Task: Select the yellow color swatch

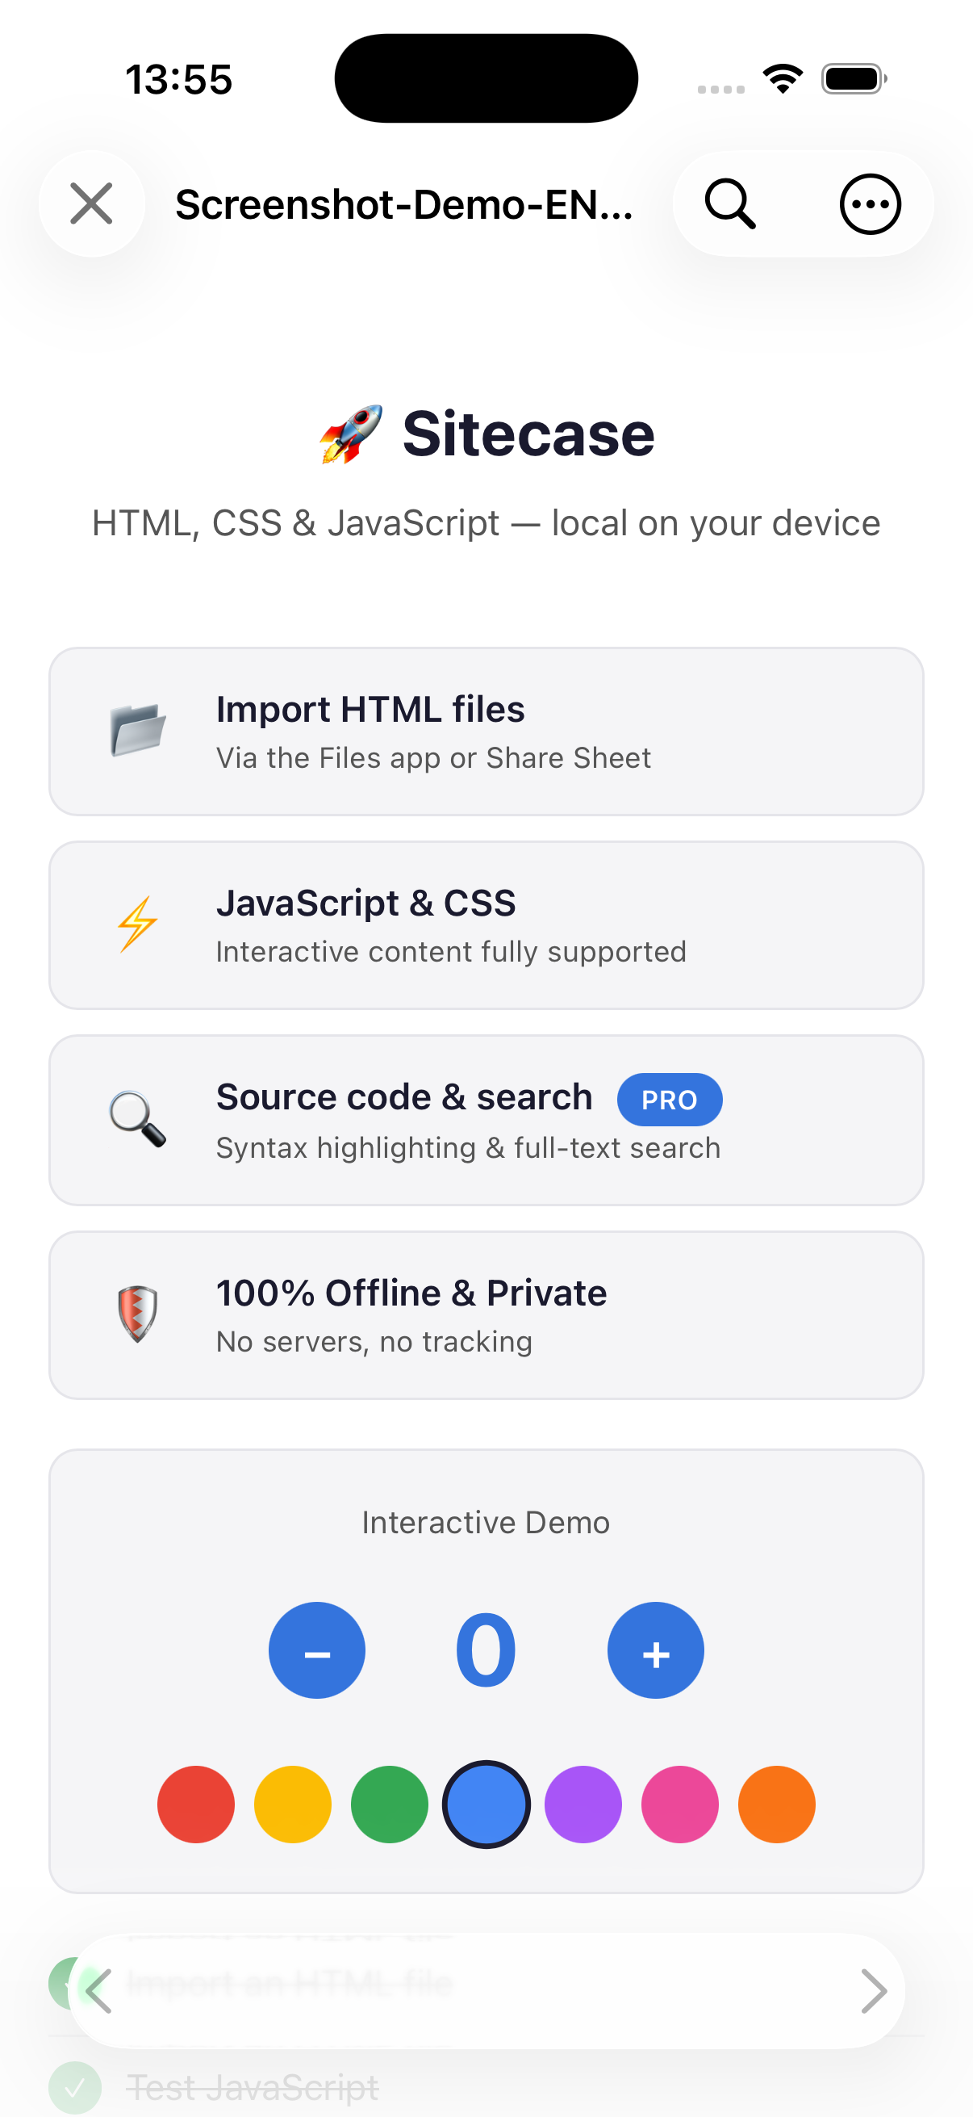Action: (x=292, y=1805)
